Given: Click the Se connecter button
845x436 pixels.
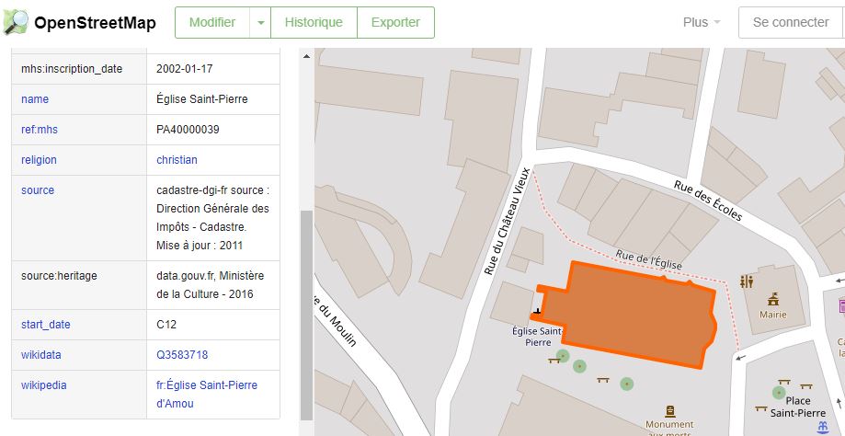Looking at the screenshot, I should pyautogui.click(x=791, y=23).
